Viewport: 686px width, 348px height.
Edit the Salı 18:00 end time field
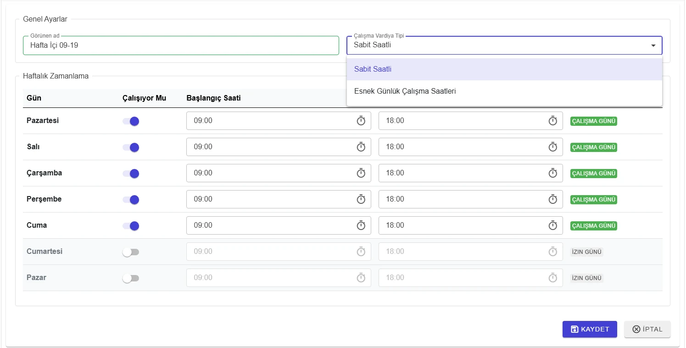tap(470, 147)
